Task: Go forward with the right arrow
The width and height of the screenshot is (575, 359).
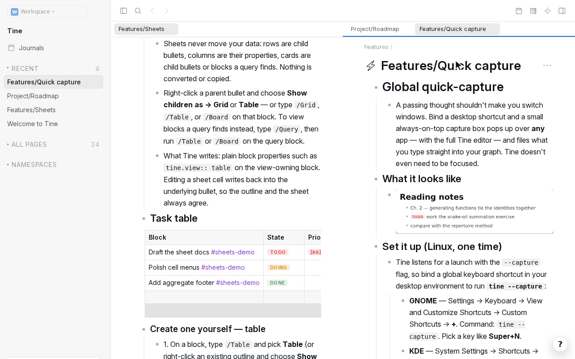Action: tap(167, 11)
